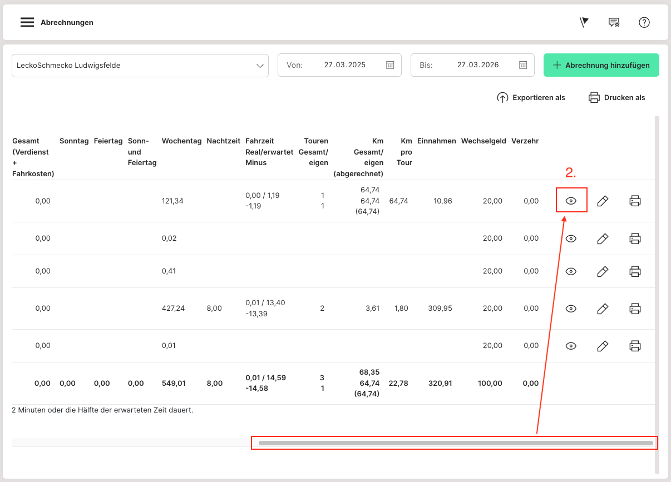
Task: View details of the 121,34 row
Action: tap(571, 201)
